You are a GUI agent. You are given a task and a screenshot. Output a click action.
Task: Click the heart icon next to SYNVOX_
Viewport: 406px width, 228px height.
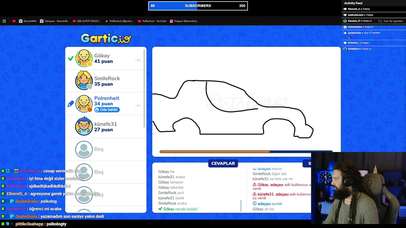345,43
